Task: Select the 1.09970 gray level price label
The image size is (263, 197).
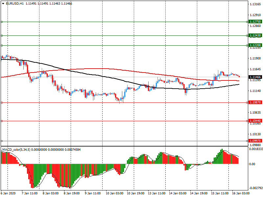Action: 255,141
